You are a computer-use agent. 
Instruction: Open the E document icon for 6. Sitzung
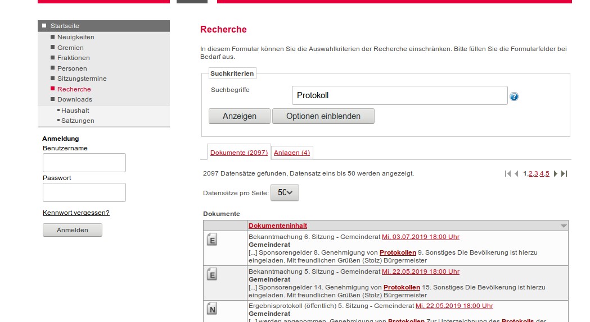coord(212,240)
